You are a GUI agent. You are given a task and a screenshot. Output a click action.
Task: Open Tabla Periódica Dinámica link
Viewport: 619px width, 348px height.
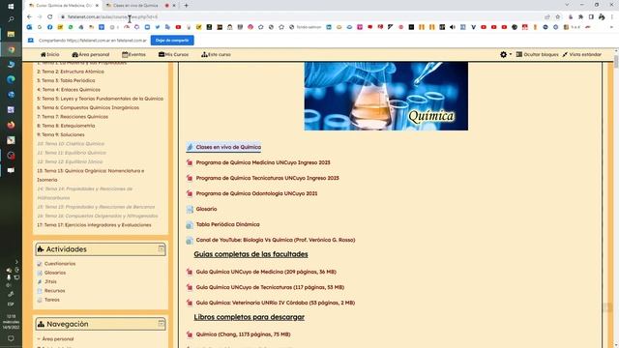coord(228,224)
